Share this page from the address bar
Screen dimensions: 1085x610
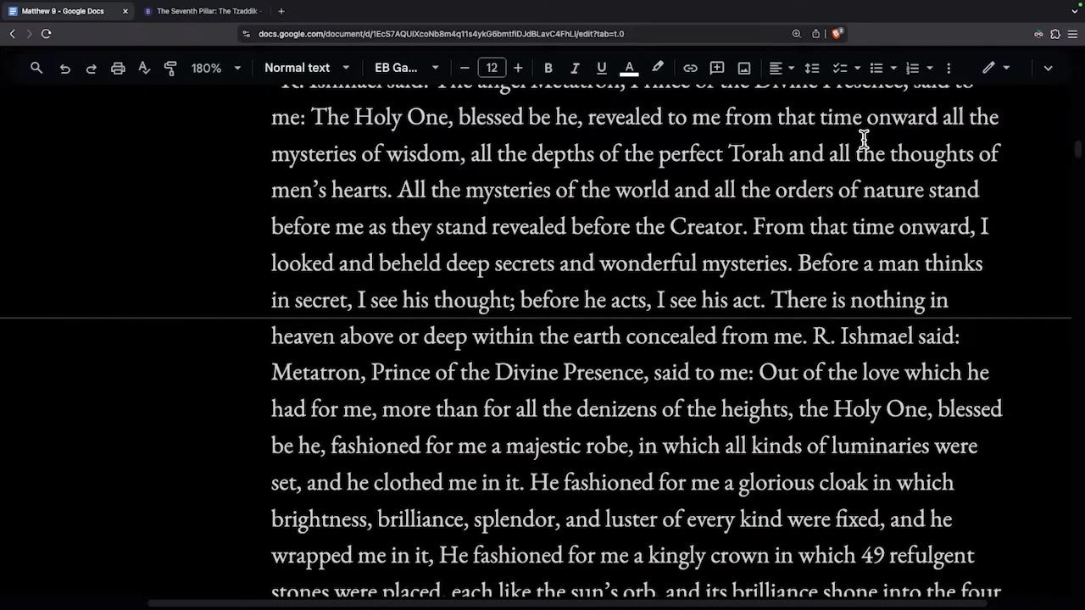pos(816,34)
